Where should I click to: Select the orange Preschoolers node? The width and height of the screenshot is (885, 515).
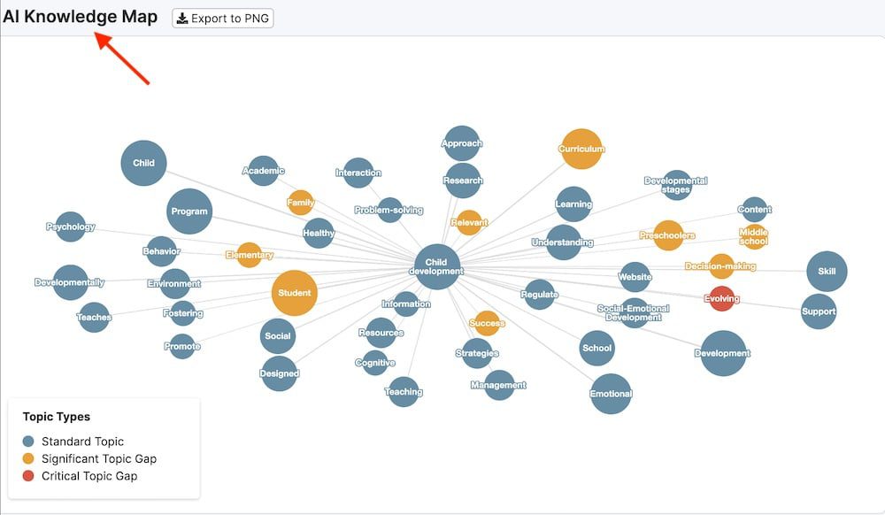click(668, 235)
